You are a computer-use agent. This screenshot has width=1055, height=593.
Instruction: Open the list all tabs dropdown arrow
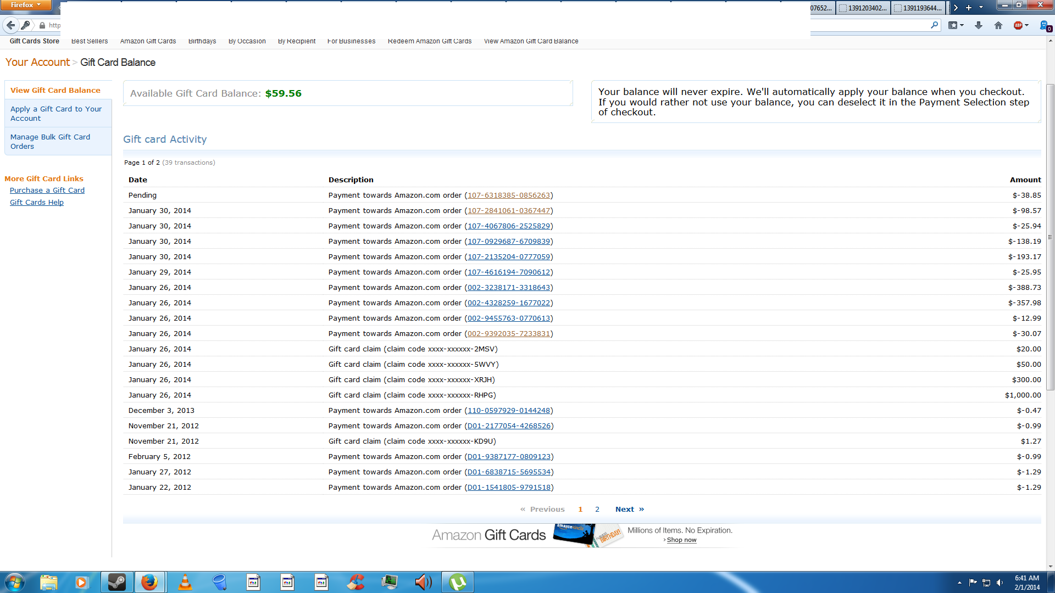981,8
